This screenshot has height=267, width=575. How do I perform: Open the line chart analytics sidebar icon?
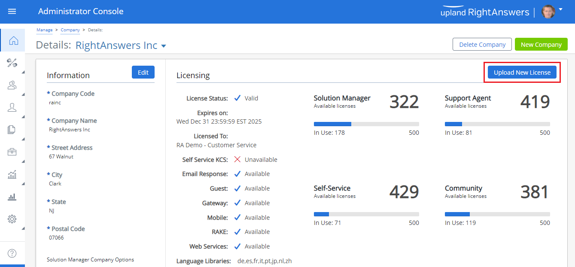(x=12, y=174)
